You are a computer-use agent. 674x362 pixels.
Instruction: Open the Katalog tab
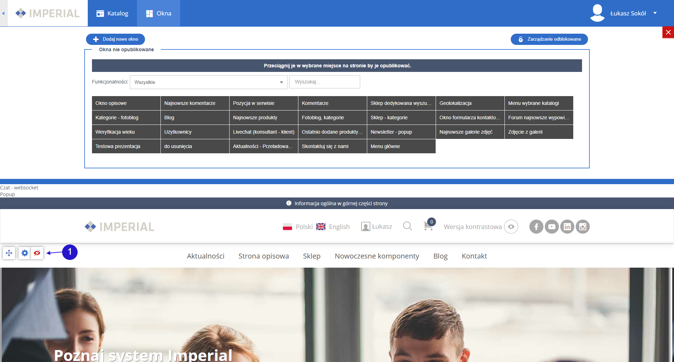coord(112,13)
